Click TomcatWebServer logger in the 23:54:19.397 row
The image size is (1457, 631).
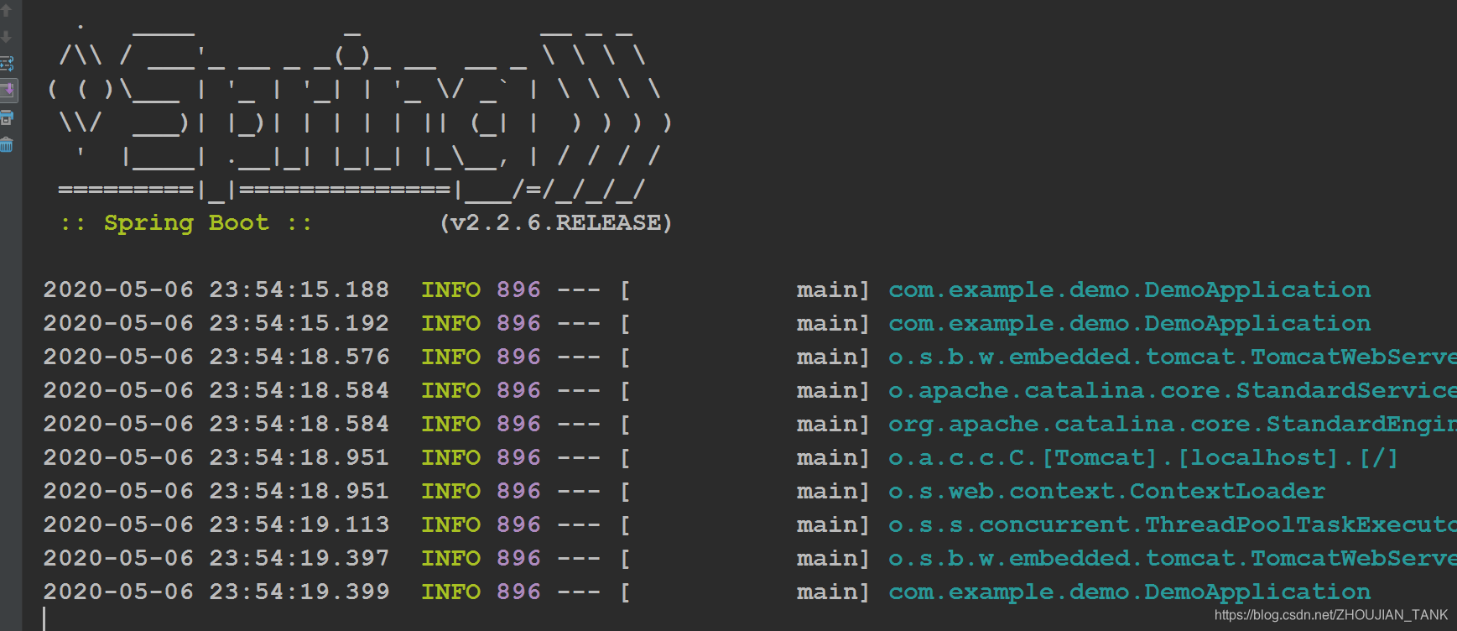(1173, 559)
